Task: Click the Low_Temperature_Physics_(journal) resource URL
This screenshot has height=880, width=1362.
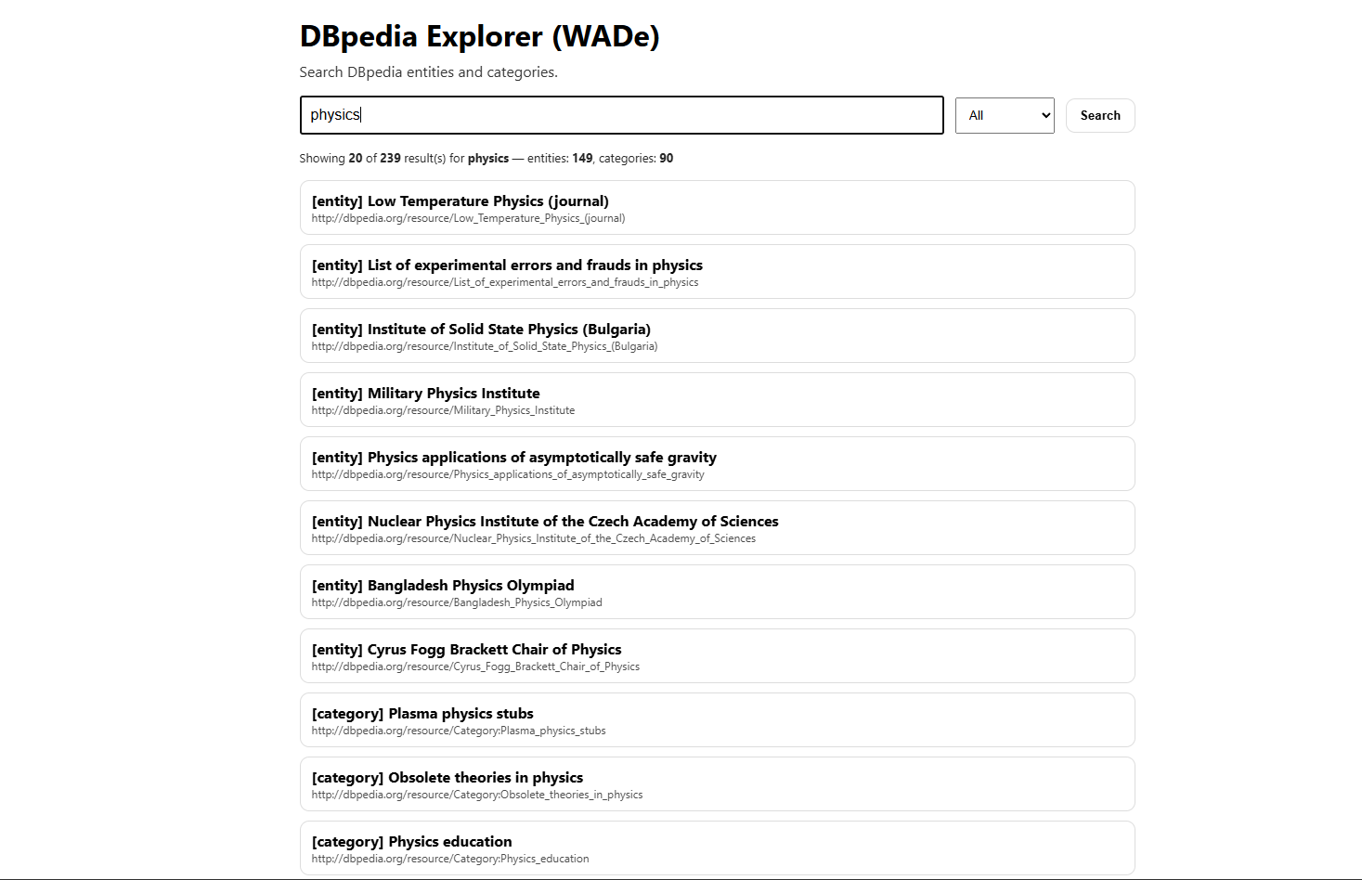Action: pyautogui.click(x=468, y=219)
